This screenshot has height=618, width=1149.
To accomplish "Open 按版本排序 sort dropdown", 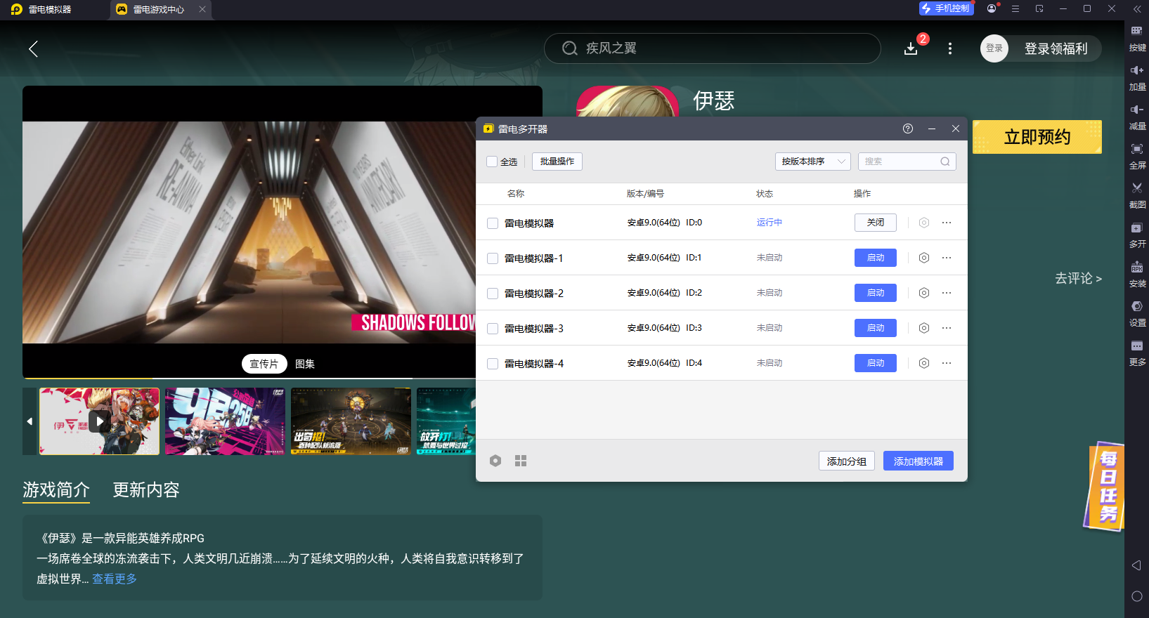I will (x=813, y=162).
